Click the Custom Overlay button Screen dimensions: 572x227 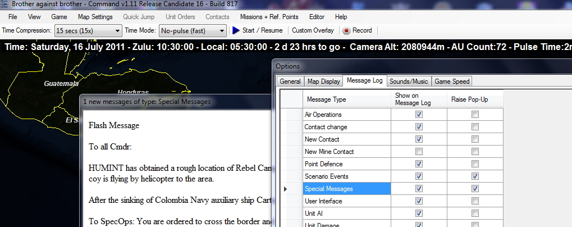click(313, 30)
